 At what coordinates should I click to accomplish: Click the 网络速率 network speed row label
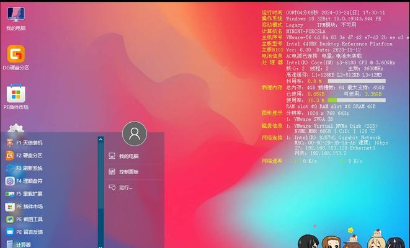click(x=272, y=161)
